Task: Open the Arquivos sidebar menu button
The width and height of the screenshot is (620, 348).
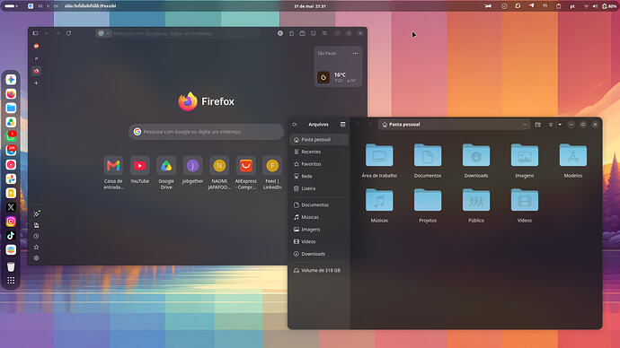Action: click(343, 125)
